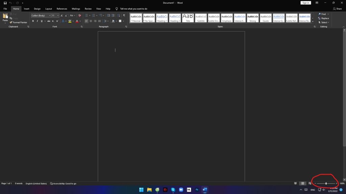
Task: Toggle Superscript formatting
Action: click(x=57, y=21)
